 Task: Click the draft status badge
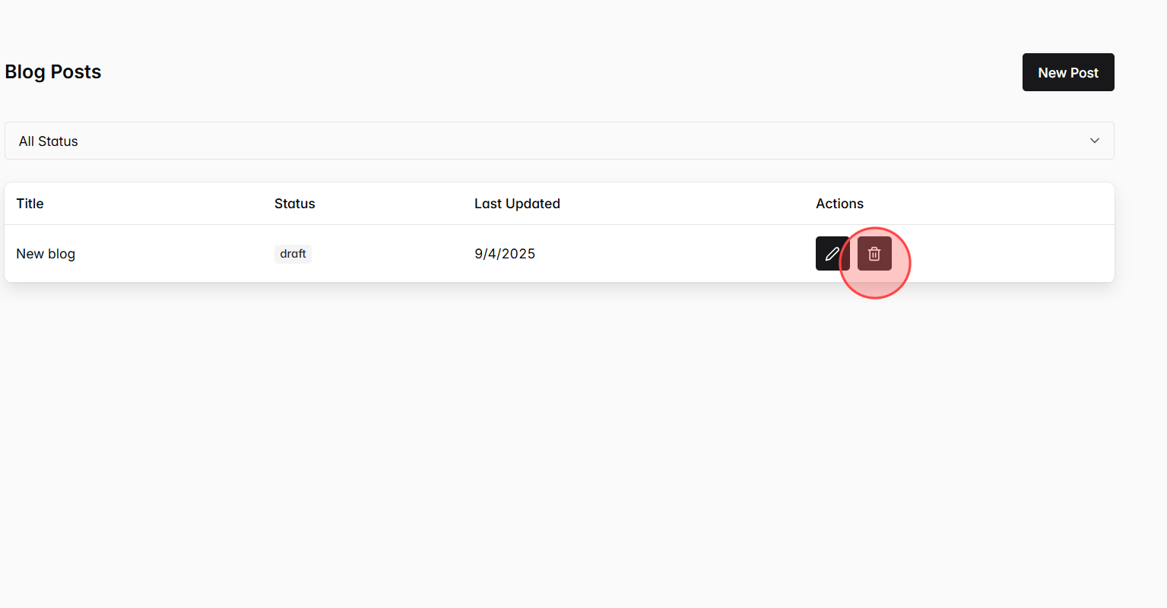(293, 253)
